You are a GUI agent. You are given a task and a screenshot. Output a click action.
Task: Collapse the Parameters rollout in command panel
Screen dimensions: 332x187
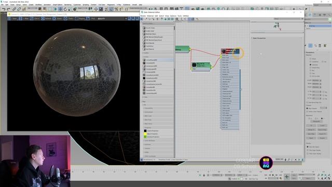coord(310,52)
